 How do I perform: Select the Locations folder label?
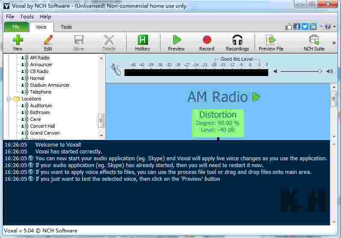[x=31, y=99]
